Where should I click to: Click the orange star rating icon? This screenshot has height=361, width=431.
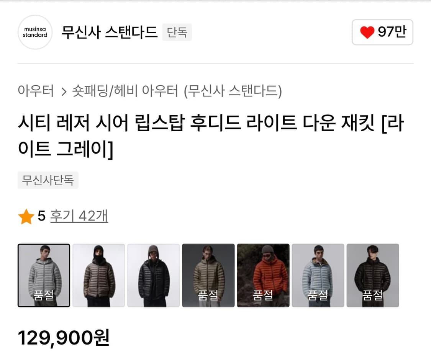(x=26, y=217)
